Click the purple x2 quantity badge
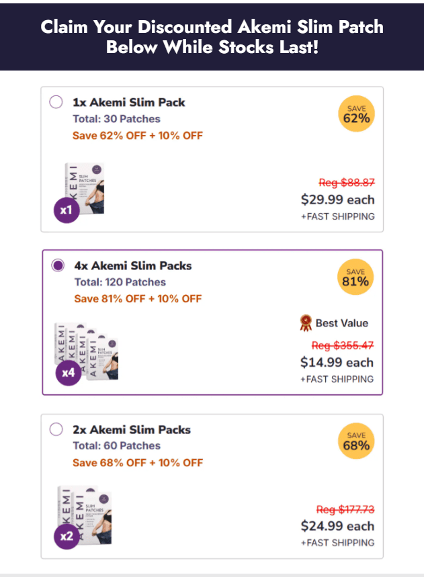The width and height of the screenshot is (424, 577). [x=67, y=536]
